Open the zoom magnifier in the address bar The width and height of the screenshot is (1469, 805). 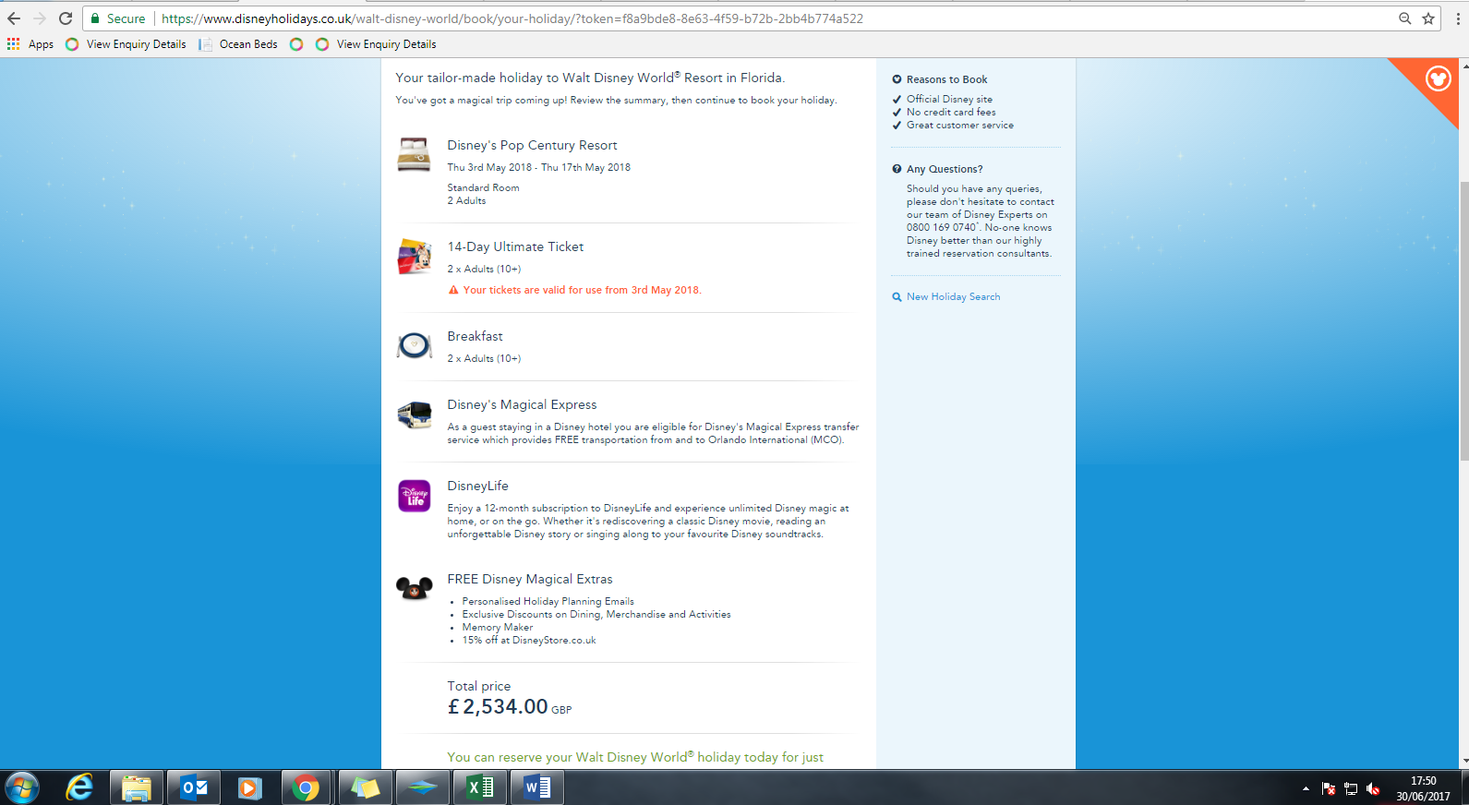(x=1404, y=18)
